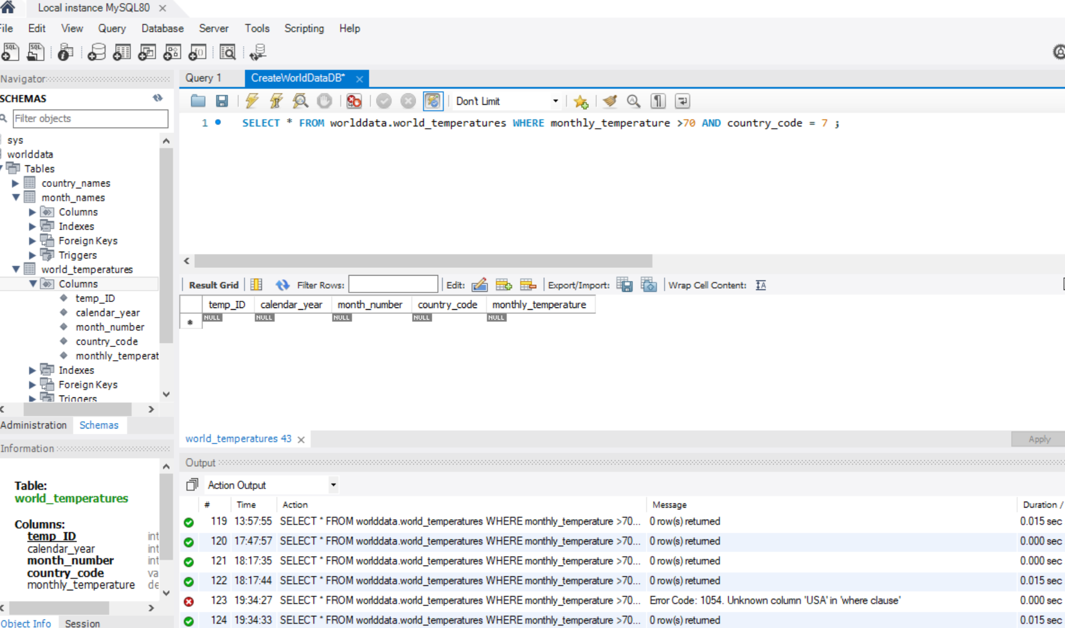This screenshot has width=1065, height=628.
Task: Refresh schemas list icon
Action: pos(158,98)
